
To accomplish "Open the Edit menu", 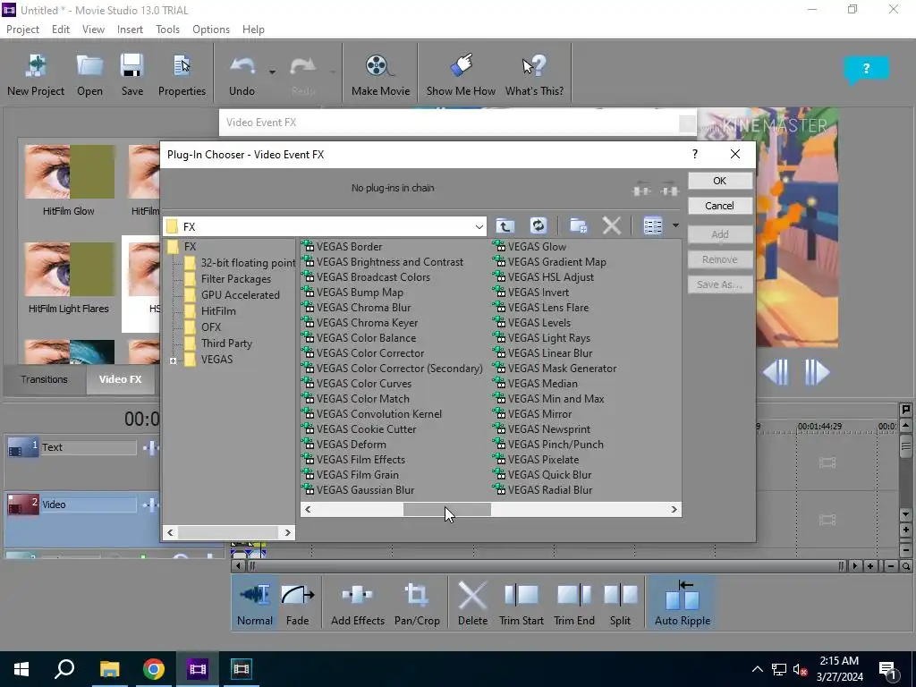I will coord(60,30).
